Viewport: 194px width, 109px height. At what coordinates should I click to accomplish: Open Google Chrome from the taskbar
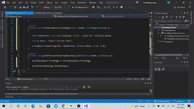[63, 106]
